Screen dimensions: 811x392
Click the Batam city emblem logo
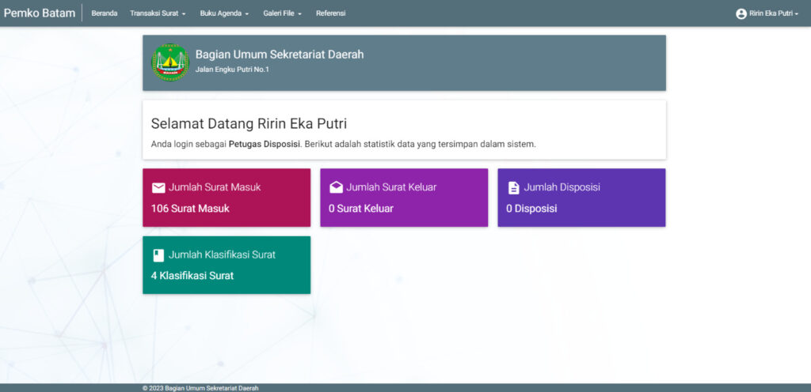click(x=170, y=62)
